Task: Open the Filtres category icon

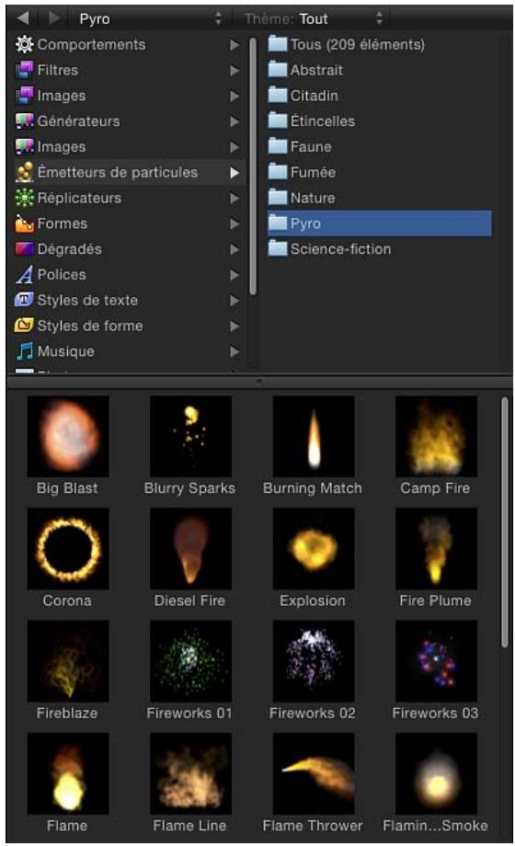Action: point(24,70)
